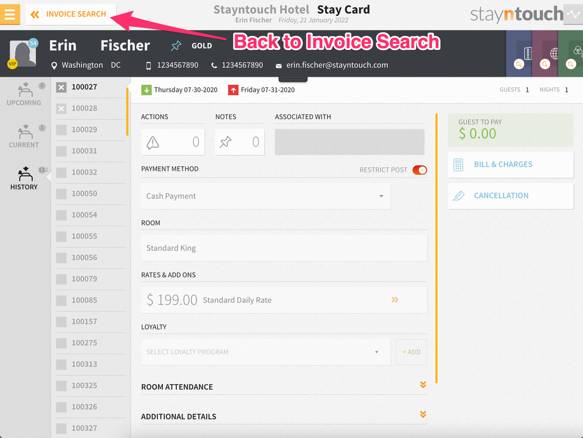The width and height of the screenshot is (583, 438).
Task: Open the Select Loyalty Program dropdown
Action: point(266,352)
